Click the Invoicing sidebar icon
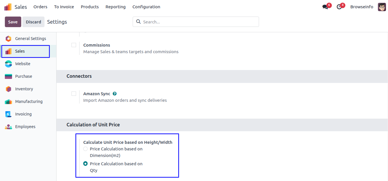Image resolution: width=388 pixels, height=181 pixels. (x=8, y=114)
